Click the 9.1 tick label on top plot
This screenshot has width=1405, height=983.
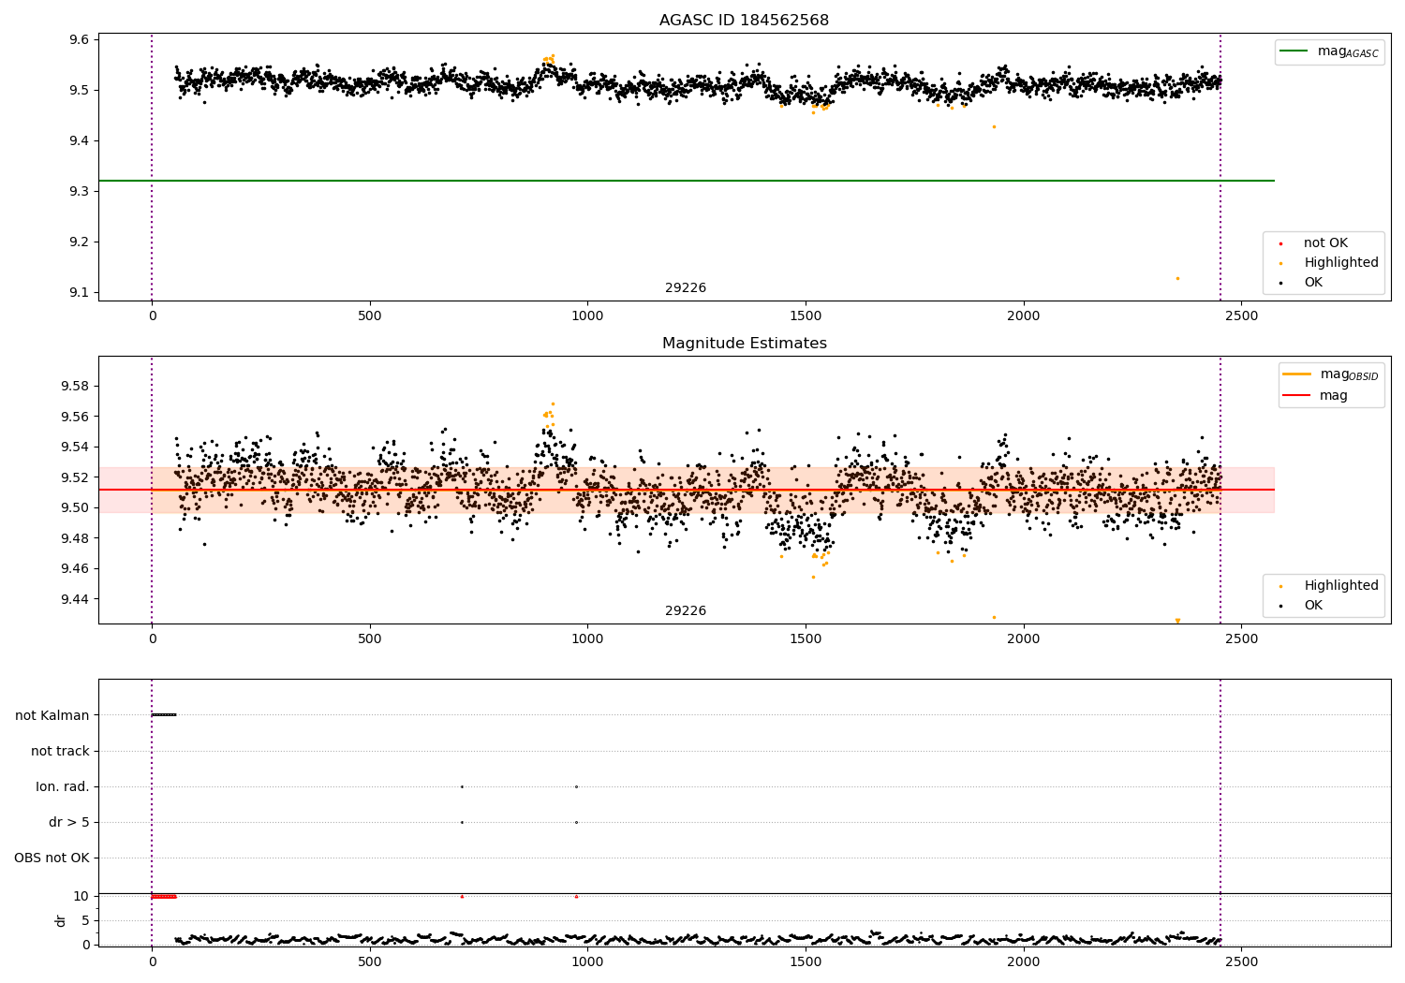click(x=79, y=292)
